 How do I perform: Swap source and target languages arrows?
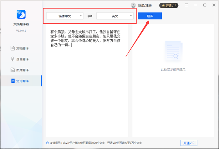pos(90,16)
